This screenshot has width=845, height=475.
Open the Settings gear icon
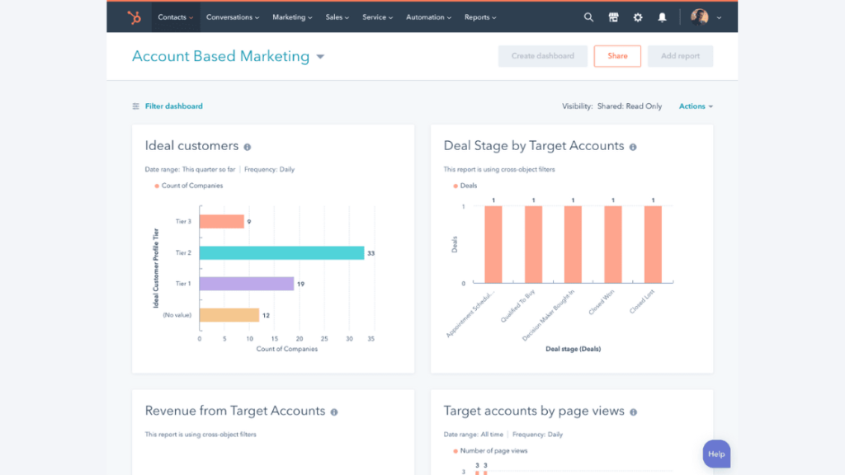click(x=638, y=16)
